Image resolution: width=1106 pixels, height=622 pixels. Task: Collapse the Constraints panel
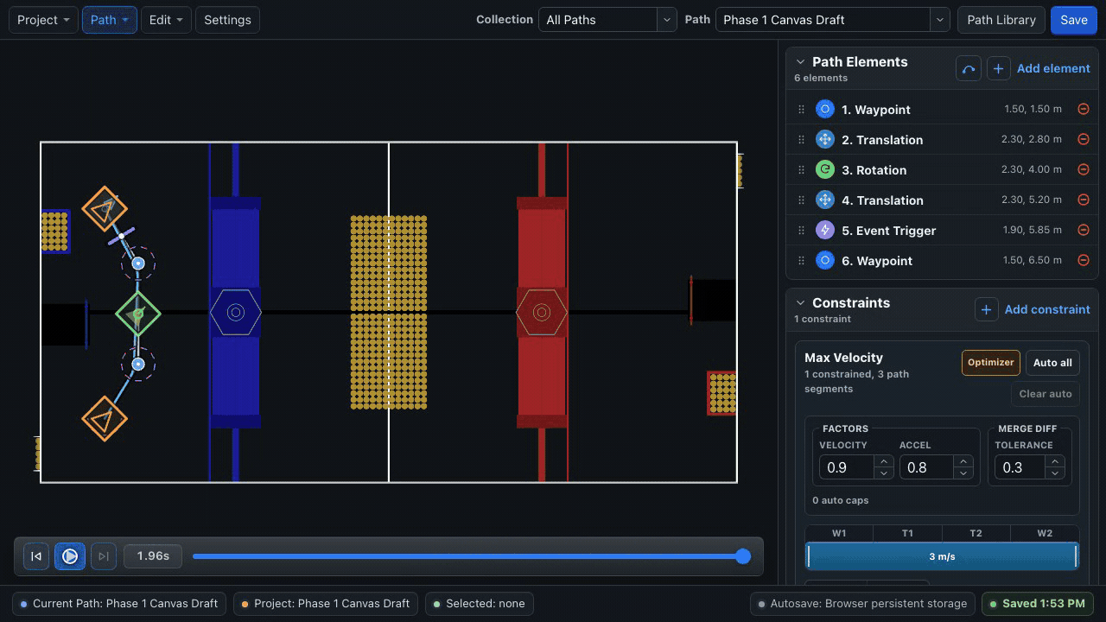(x=800, y=303)
